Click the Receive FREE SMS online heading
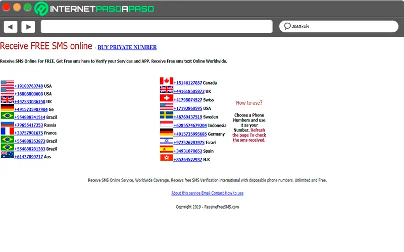 click(46, 46)
